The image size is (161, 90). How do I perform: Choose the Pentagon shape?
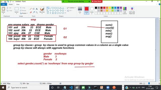click(53, 10)
